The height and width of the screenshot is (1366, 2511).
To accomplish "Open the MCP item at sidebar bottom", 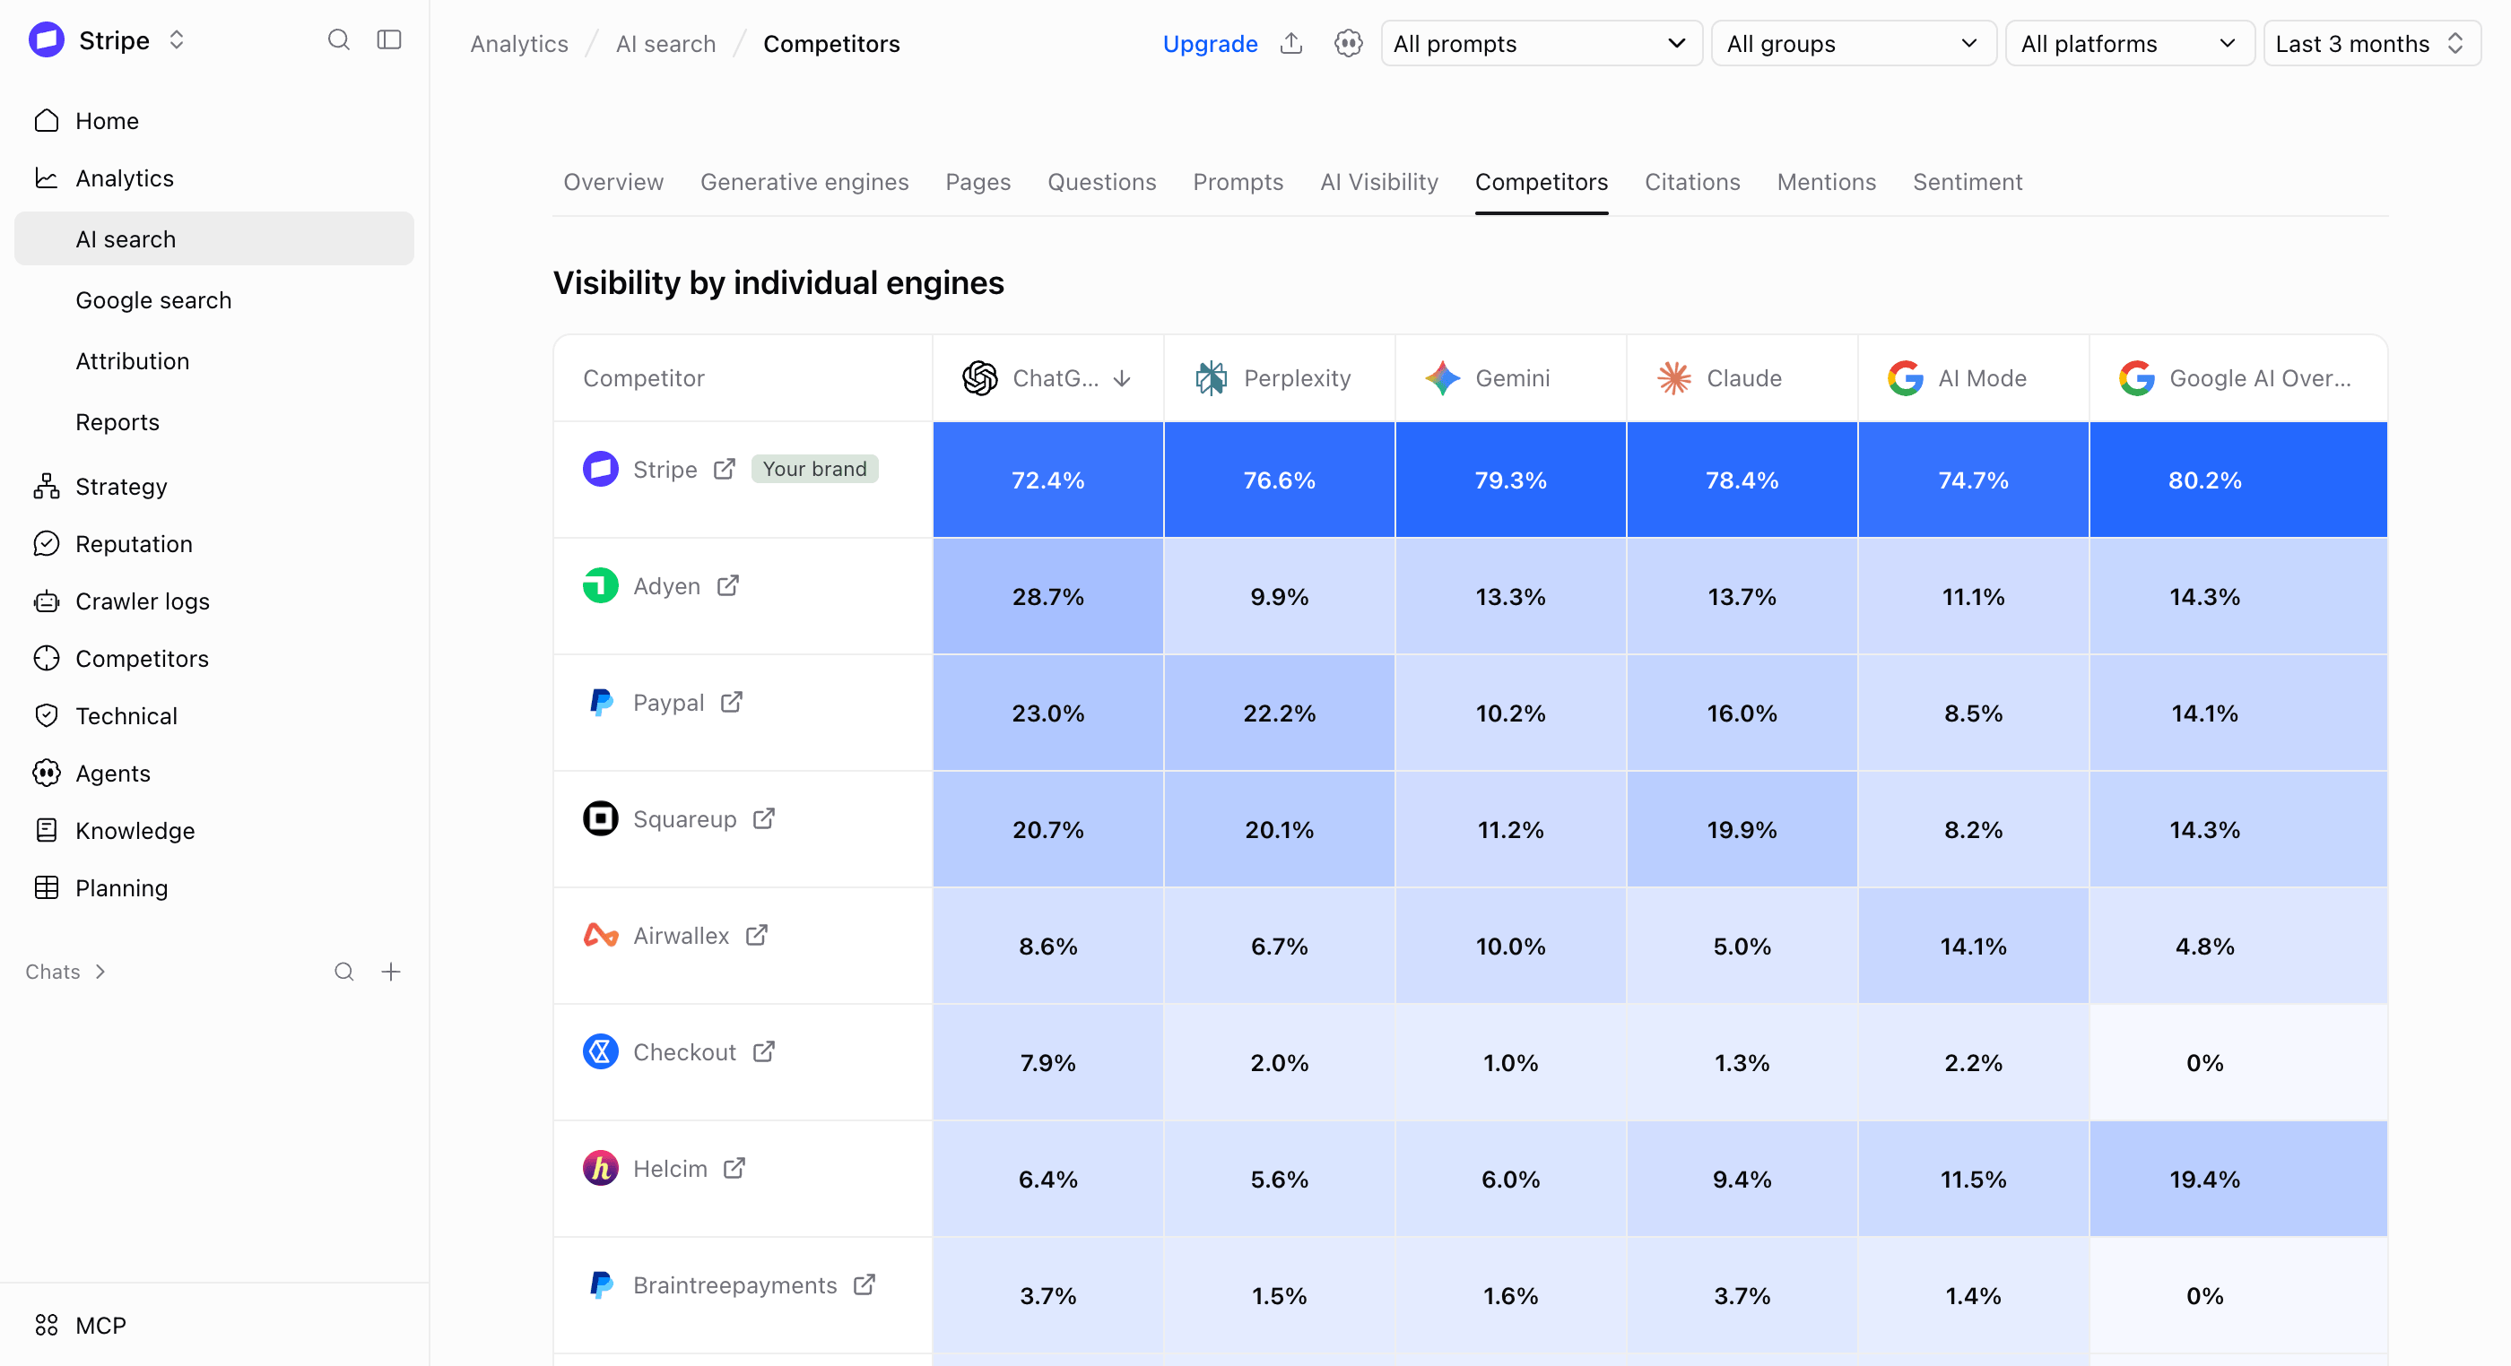I will click(x=213, y=1325).
